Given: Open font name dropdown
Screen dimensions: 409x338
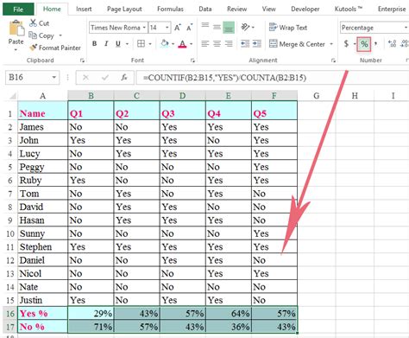Looking at the screenshot, I should [144, 28].
